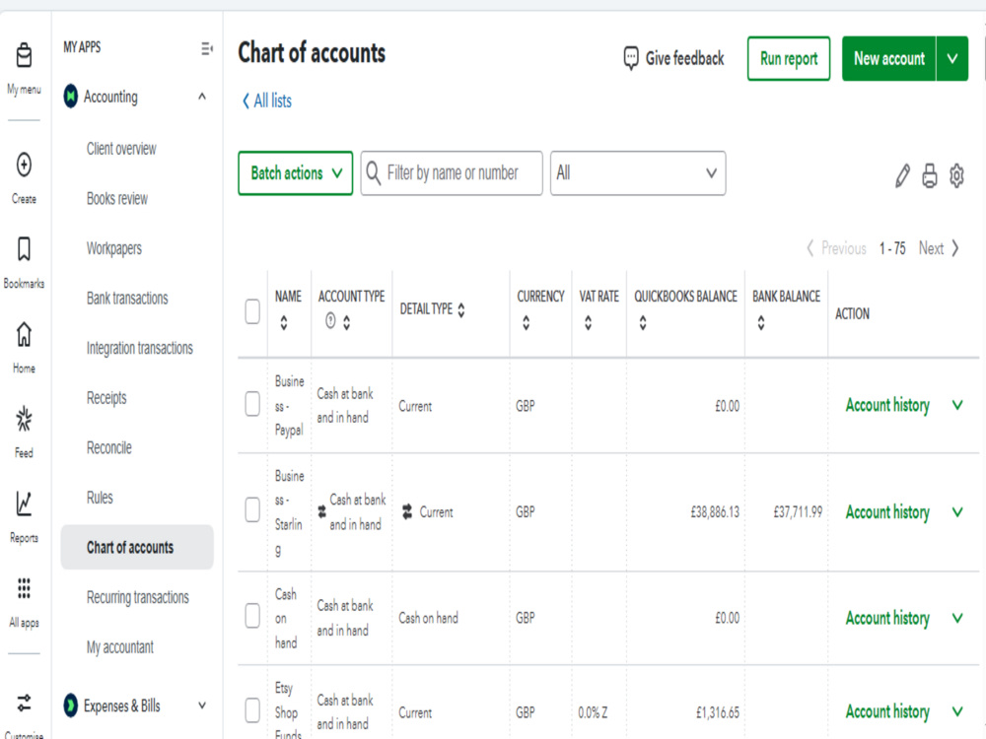
Task: Open action dropdown for Business - Starling row
Action: pos(957,512)
